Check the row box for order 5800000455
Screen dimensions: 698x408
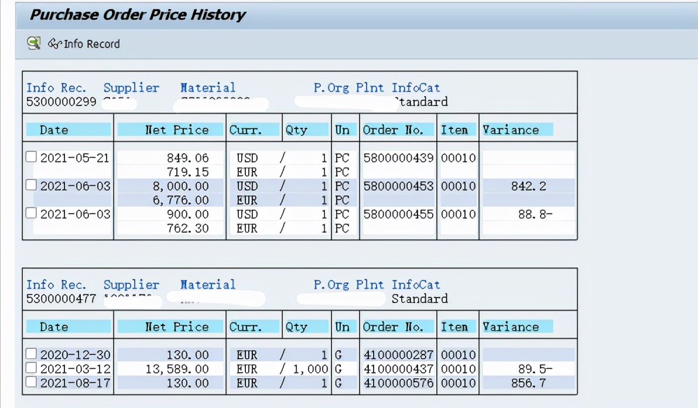[x=32, y=214]
